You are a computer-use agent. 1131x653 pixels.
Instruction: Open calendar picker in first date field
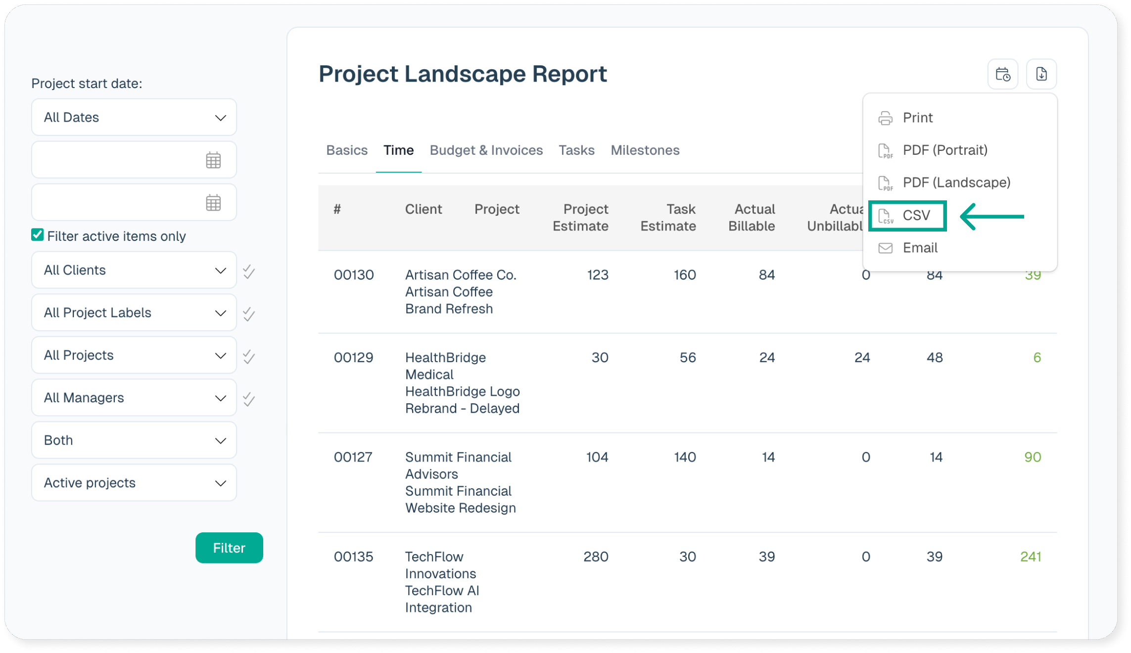click(x=213, y=160)
